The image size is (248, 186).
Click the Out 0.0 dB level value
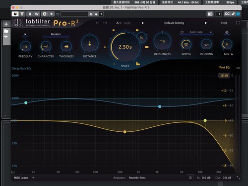pyautogui.click(x=227, y=178)
